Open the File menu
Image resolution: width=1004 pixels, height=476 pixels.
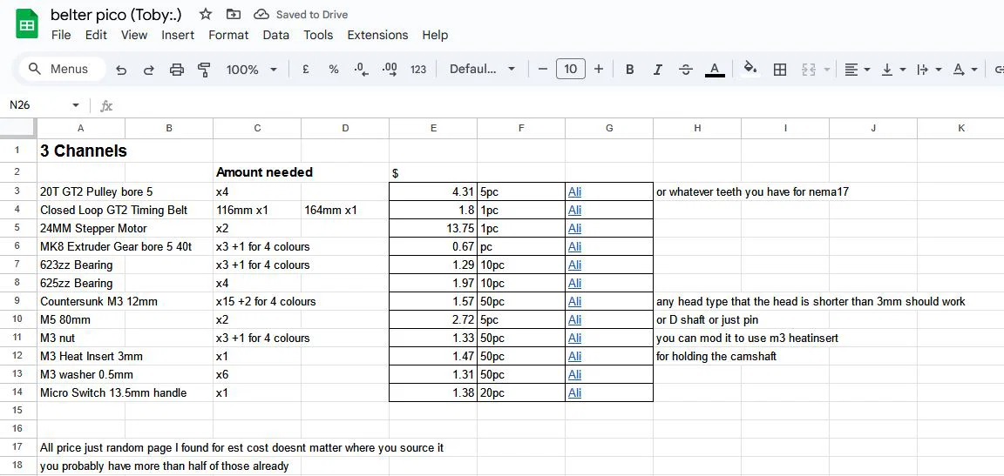61,35
